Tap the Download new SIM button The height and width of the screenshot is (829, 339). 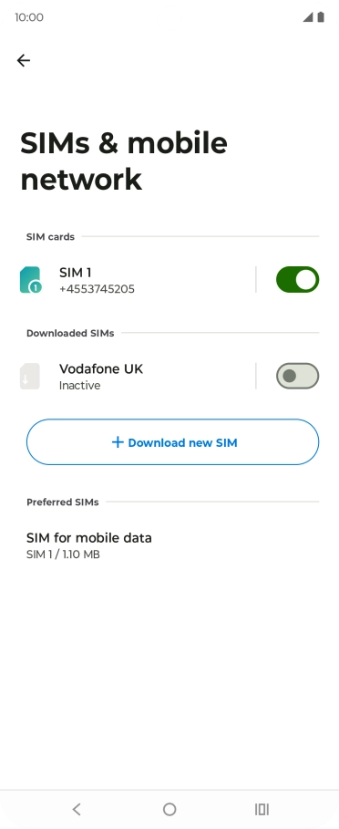tap(172, 442)
